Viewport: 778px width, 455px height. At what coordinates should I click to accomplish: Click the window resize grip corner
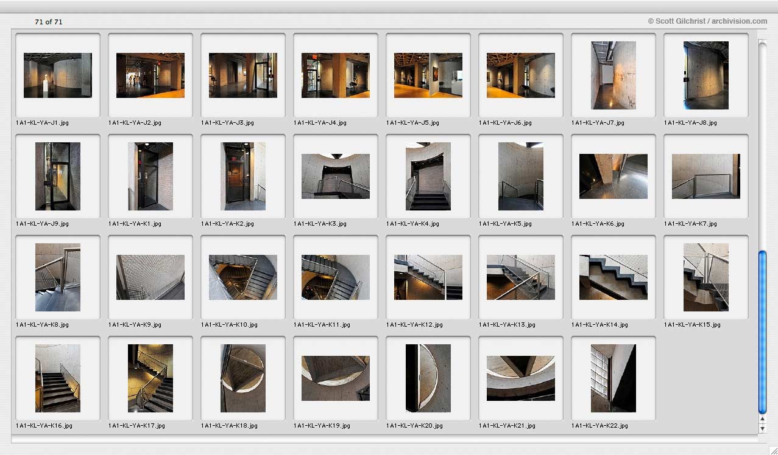(773, 450)
